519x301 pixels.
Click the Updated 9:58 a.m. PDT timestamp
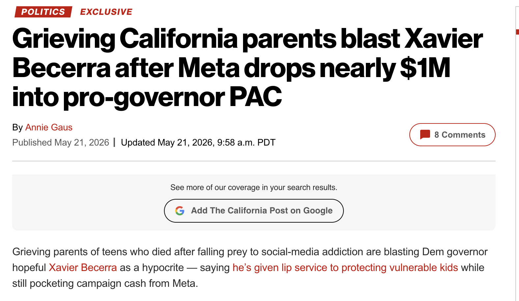pyautogui.click(x=198, y=143)
